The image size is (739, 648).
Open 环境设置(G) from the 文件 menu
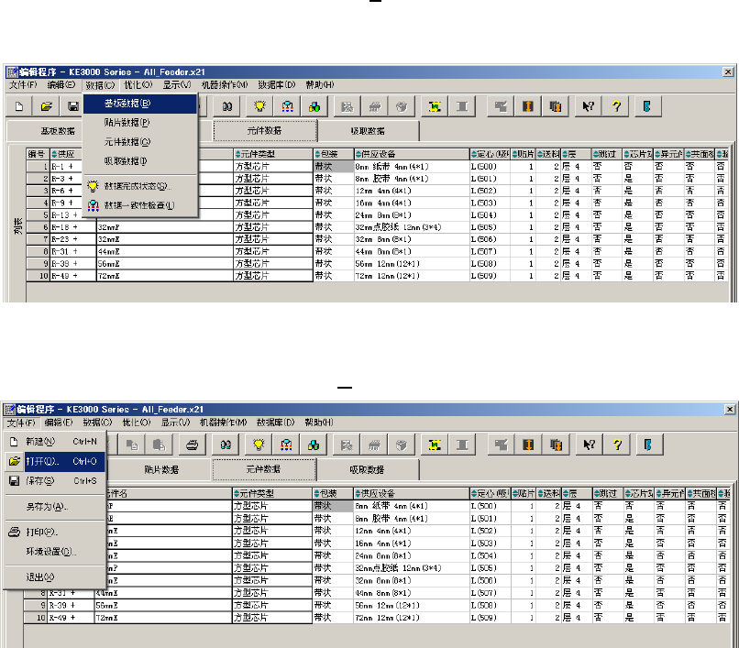(x=55, y=552)
